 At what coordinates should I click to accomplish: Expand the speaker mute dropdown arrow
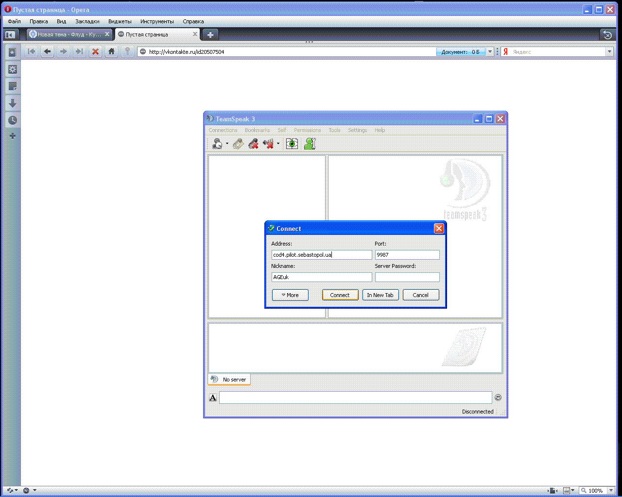tap(278, 144)
